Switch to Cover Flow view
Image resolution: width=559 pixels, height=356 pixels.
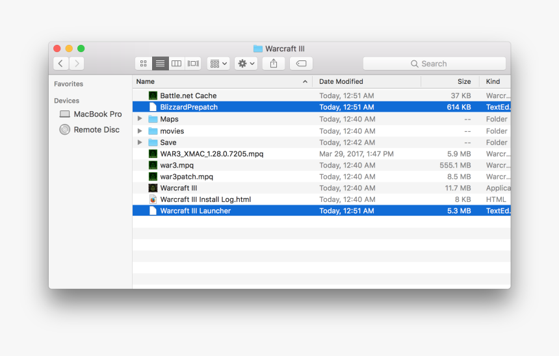coord(193,64)
